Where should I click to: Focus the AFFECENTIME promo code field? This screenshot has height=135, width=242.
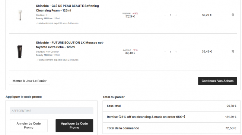[x=51, y=111]
